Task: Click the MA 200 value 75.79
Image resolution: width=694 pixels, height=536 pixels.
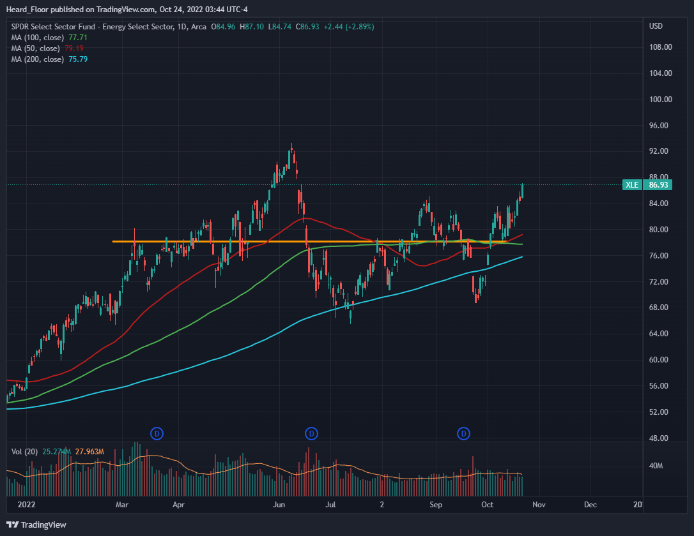Action: click(78, 59)
